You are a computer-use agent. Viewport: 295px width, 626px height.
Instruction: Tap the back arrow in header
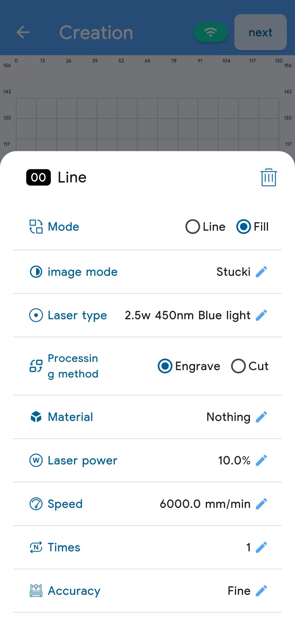coord(23,33)
